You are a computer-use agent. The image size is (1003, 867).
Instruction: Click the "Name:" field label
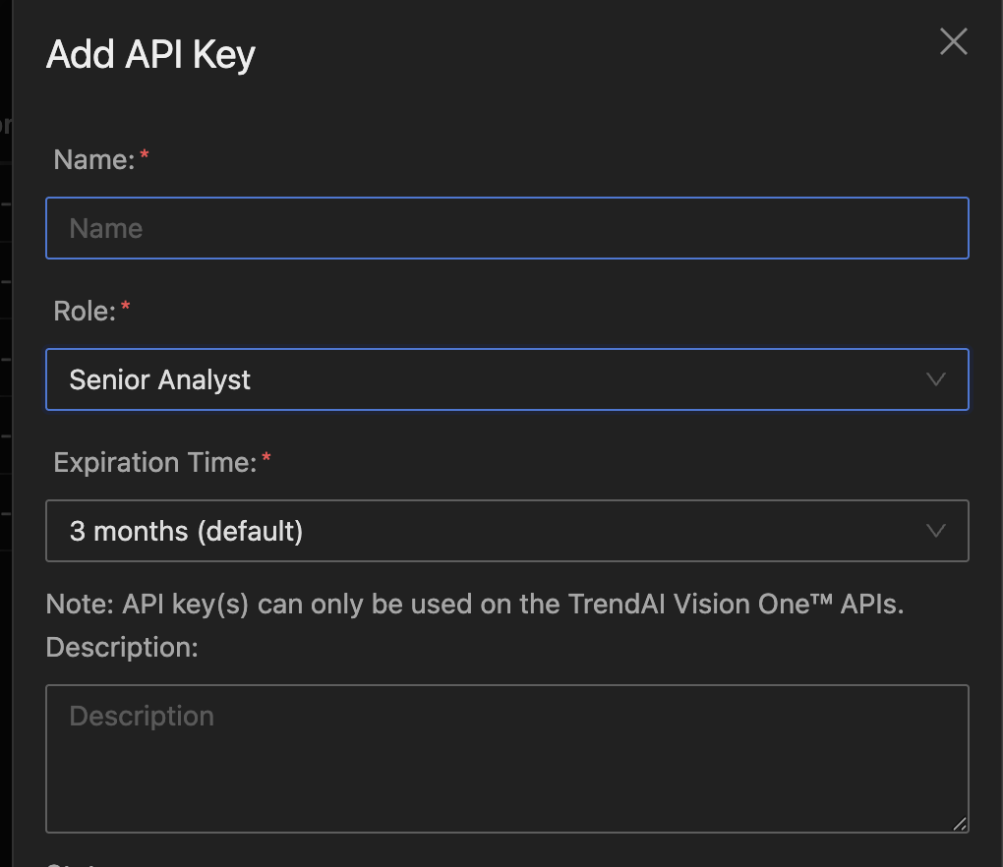(93, 159)
